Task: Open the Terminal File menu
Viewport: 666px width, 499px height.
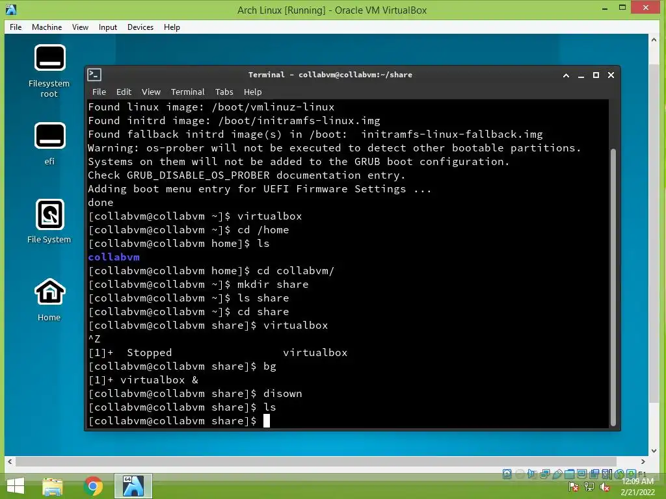Action: (99, 92)
